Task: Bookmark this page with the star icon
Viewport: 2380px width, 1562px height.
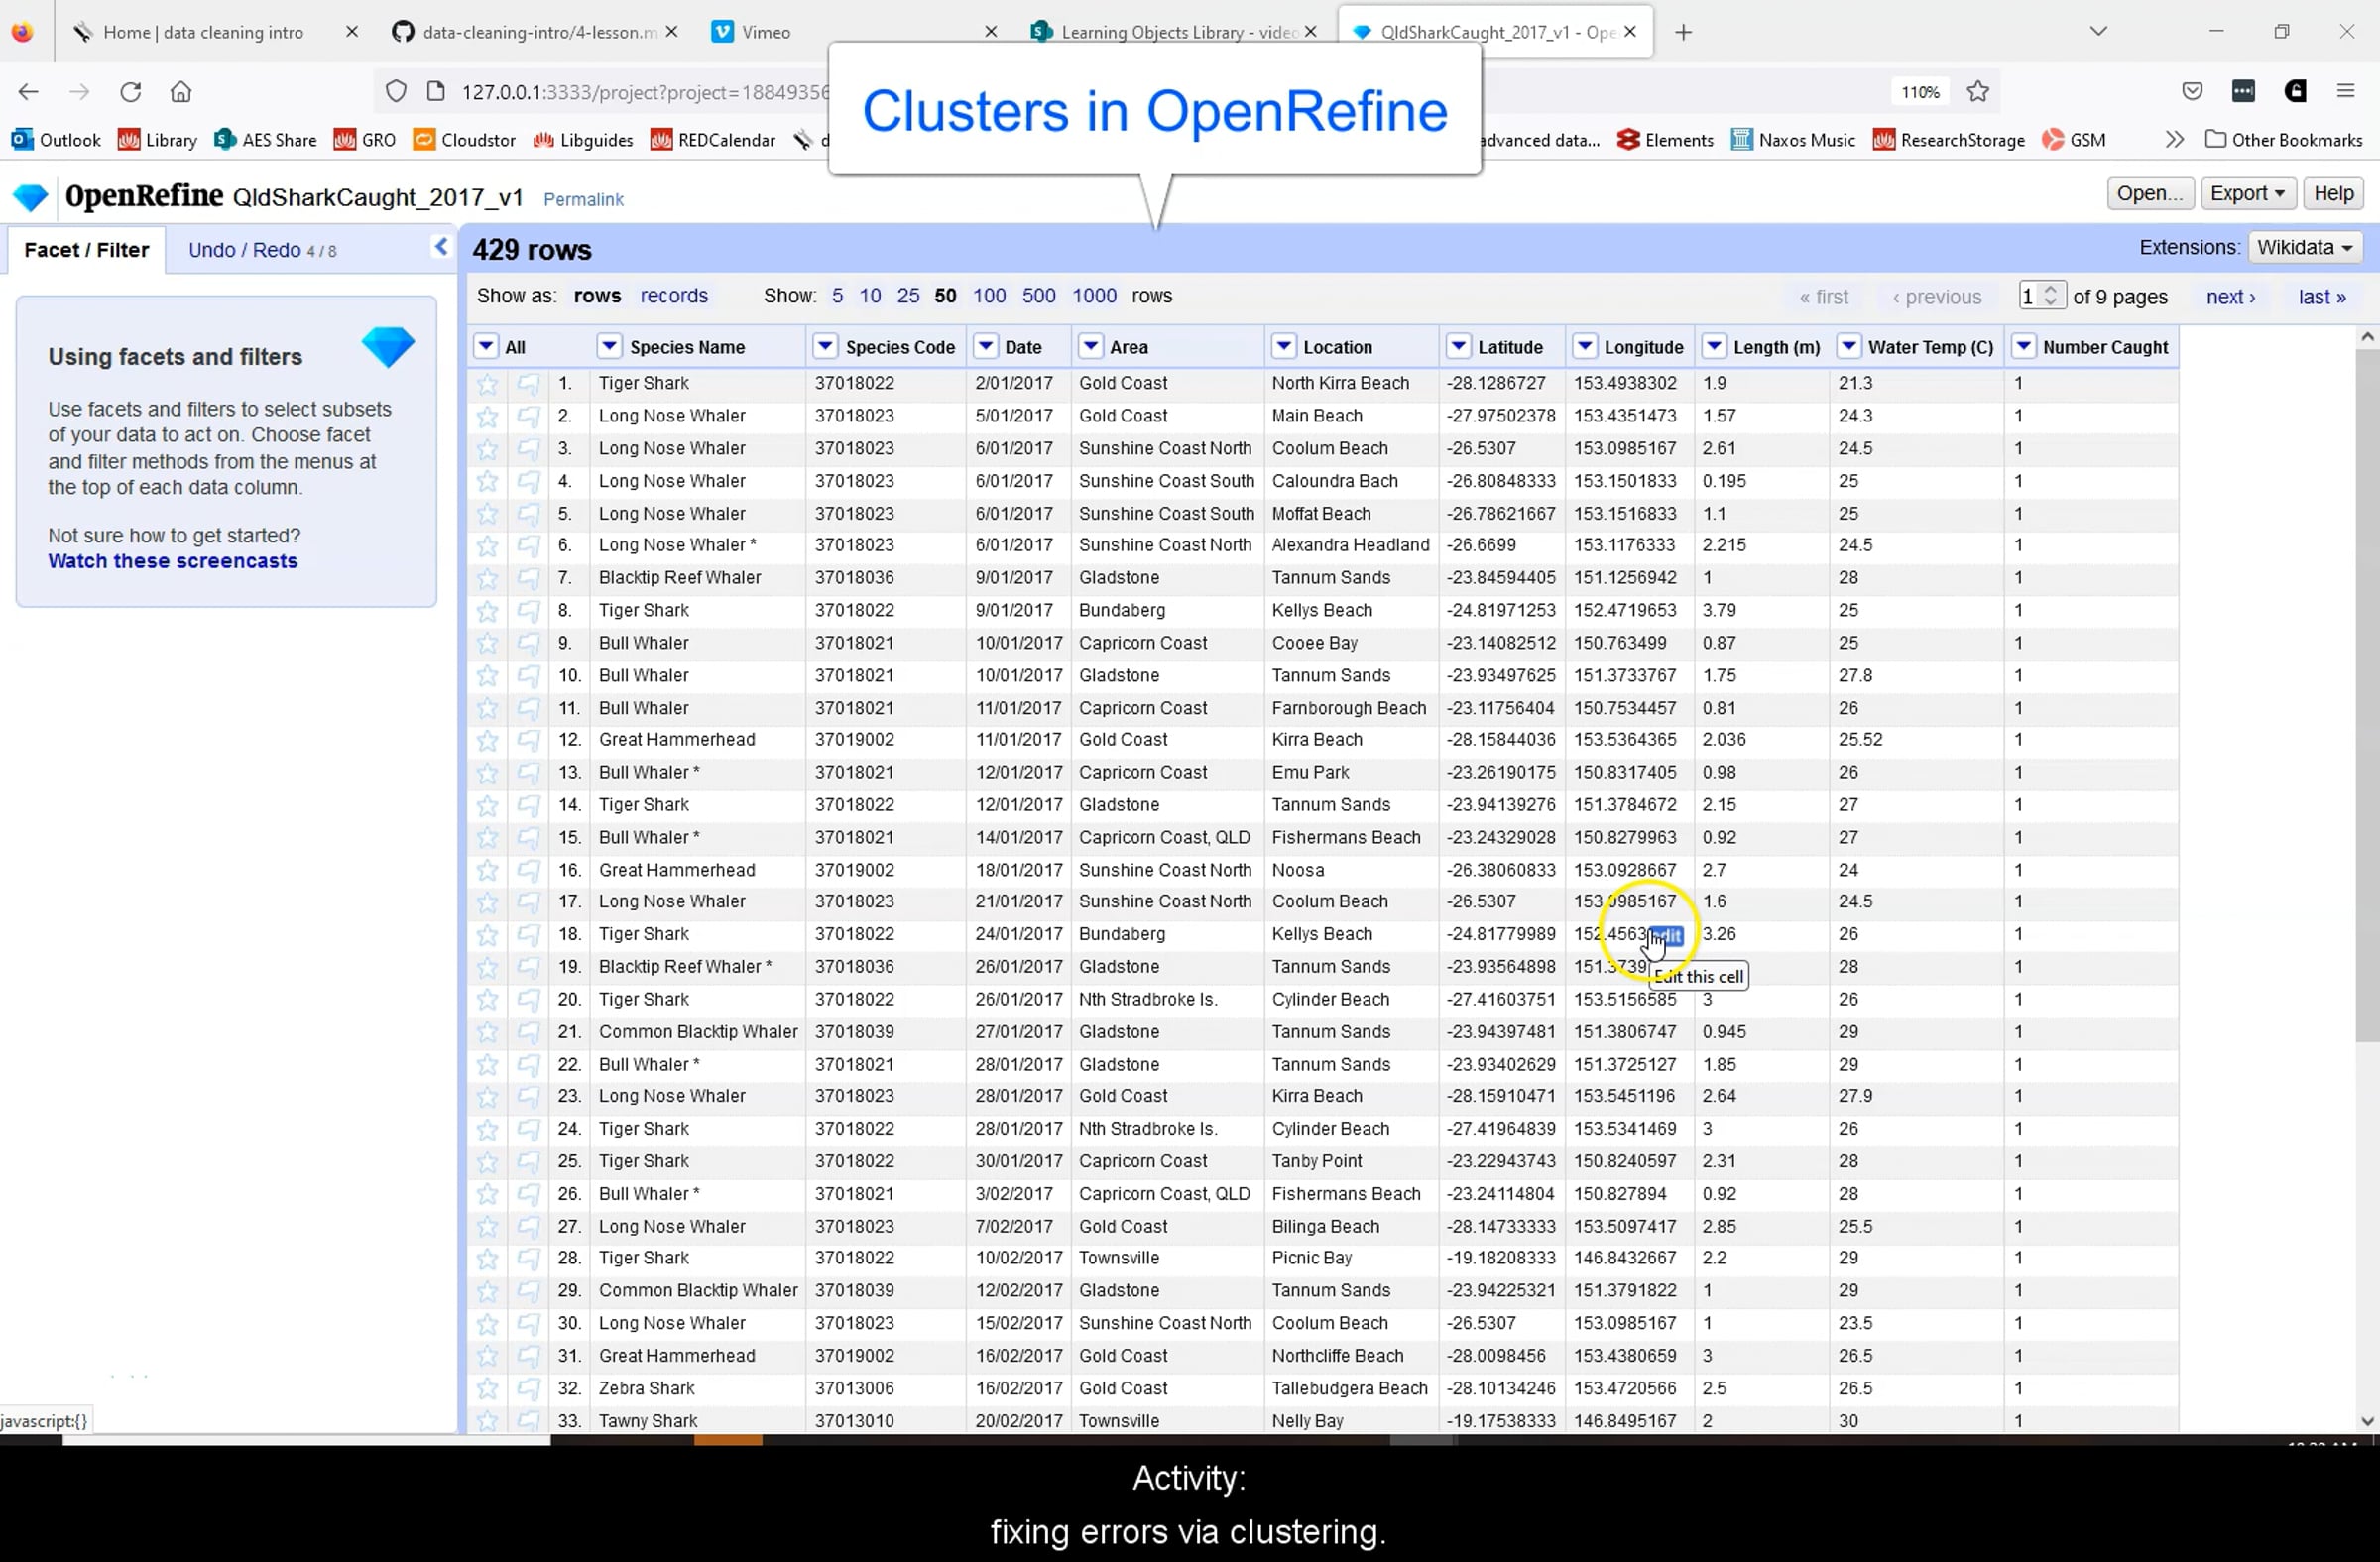Action: tap(1977, 92)
